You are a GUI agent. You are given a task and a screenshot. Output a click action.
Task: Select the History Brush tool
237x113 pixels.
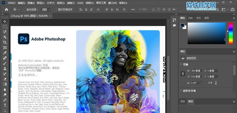[5, 74]
